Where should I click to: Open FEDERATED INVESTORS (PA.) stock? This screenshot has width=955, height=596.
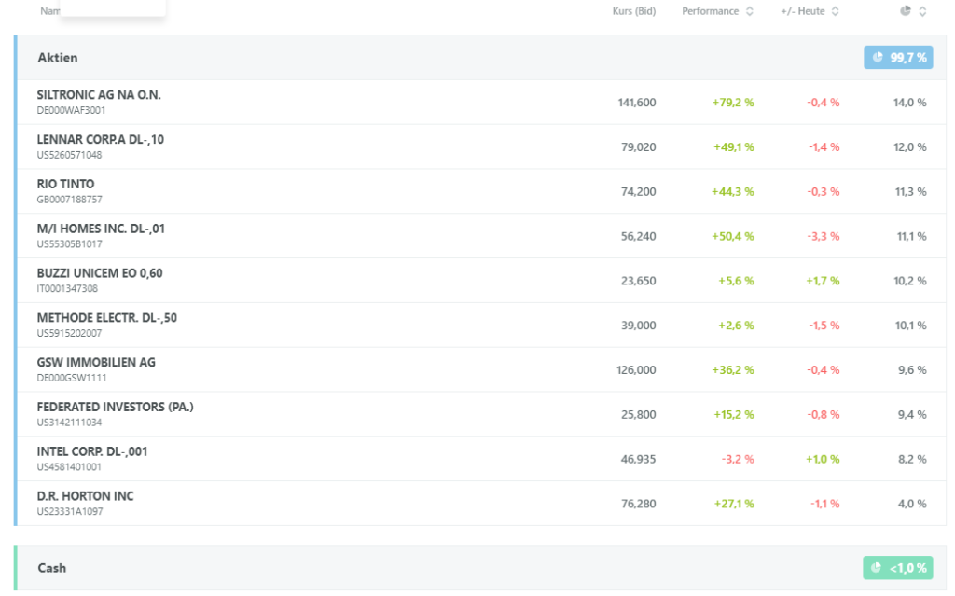point(115,407)
